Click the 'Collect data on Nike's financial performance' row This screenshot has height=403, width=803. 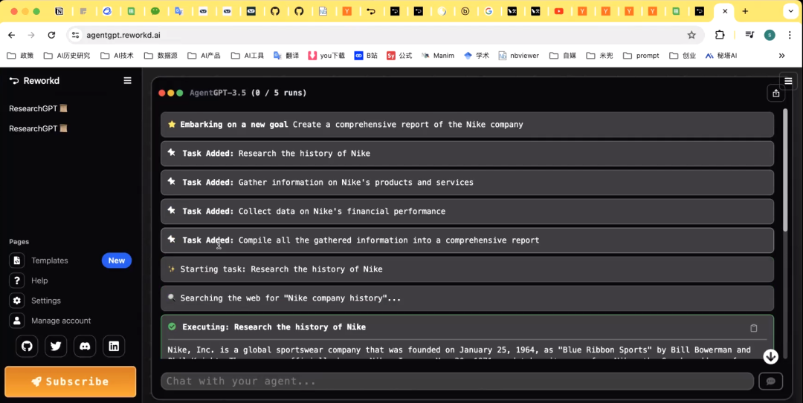pyautogui.click(x=467, y=212)
